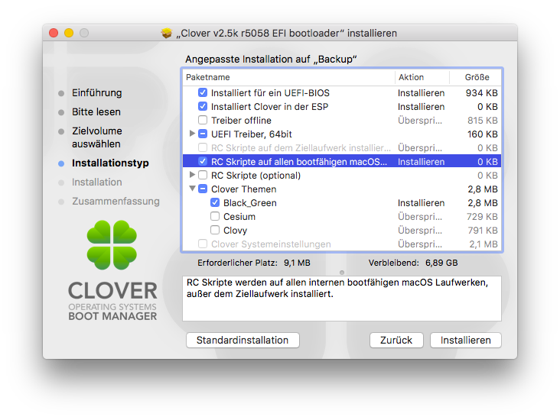The width and height of the screenshot is (560, 420).
Task: Click the Installieren button
Action: [x=466, y=340]
